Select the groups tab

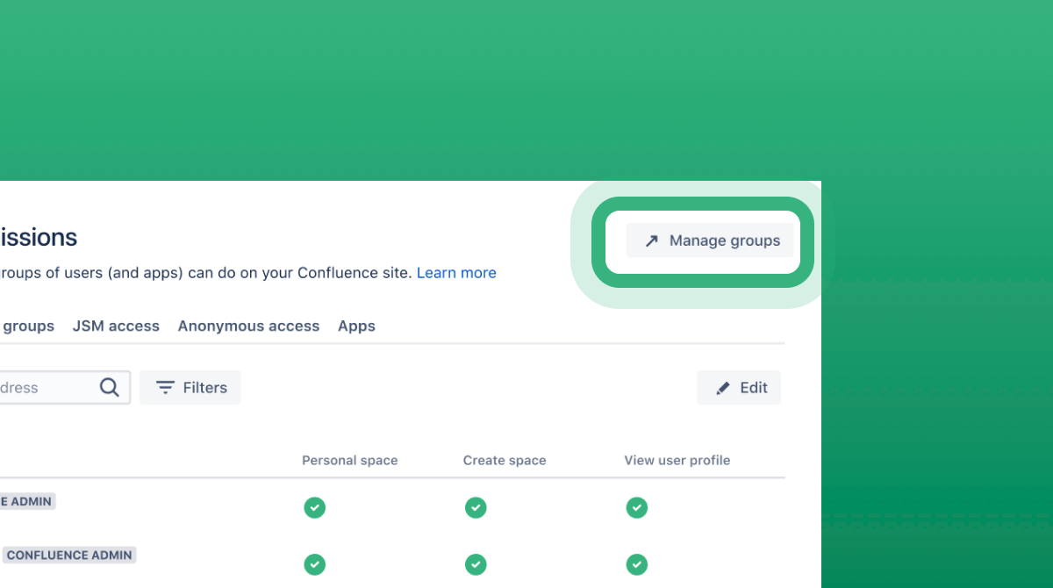[27, 326]
